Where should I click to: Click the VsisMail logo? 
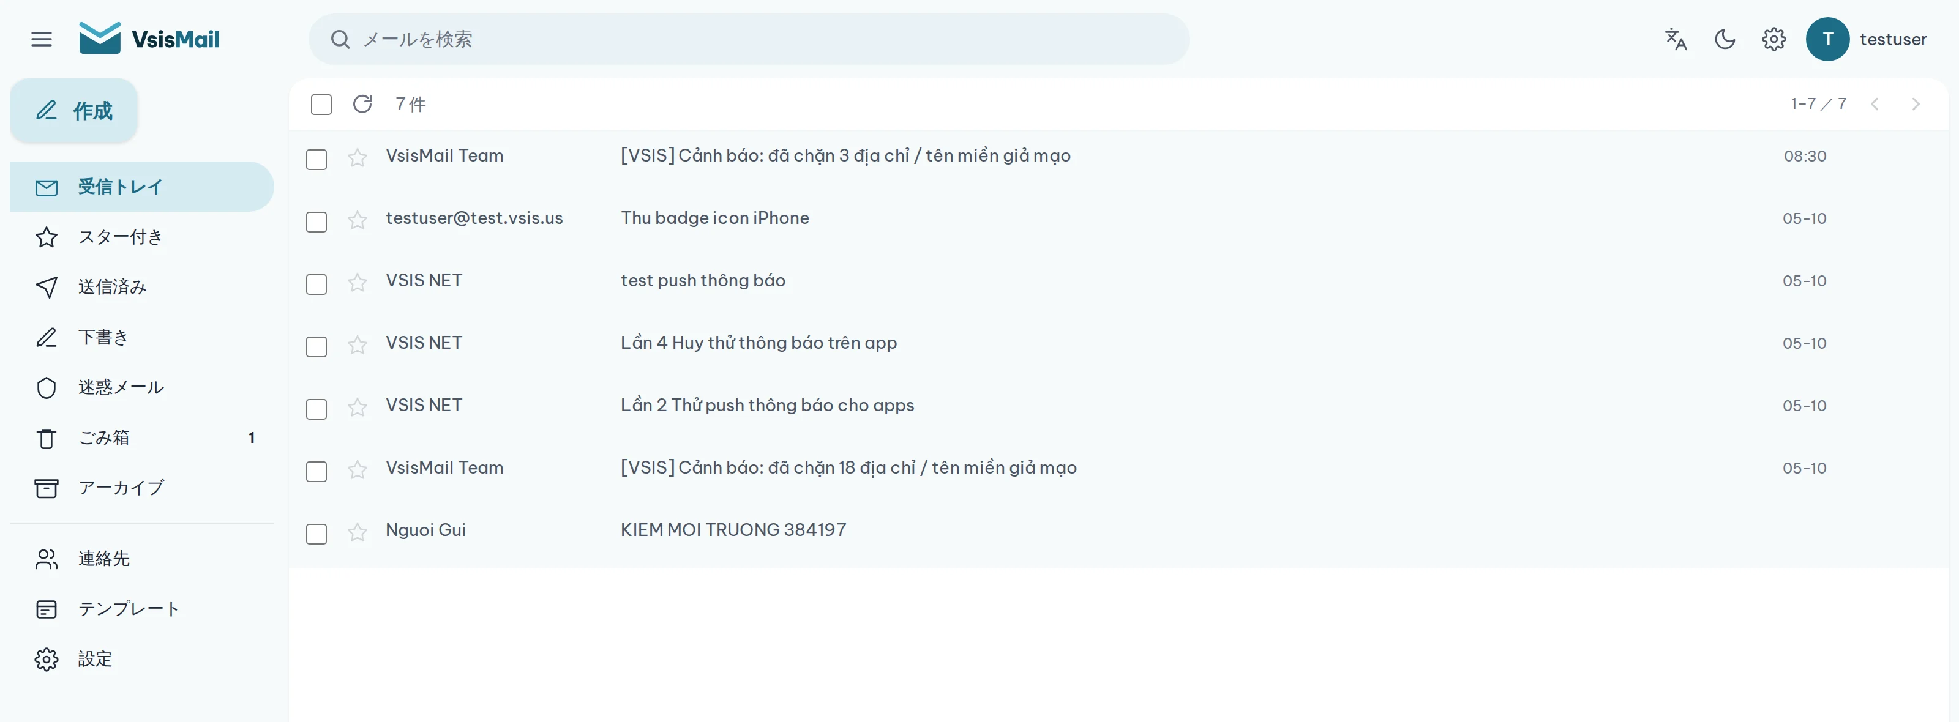149,39
